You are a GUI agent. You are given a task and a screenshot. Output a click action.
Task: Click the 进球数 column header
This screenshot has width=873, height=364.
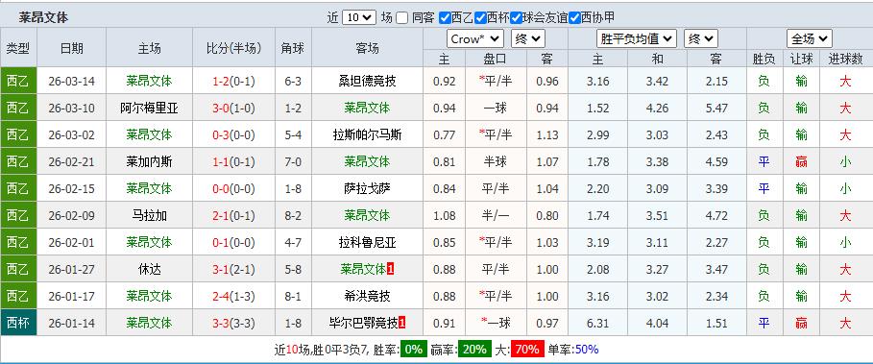(845, 59)
